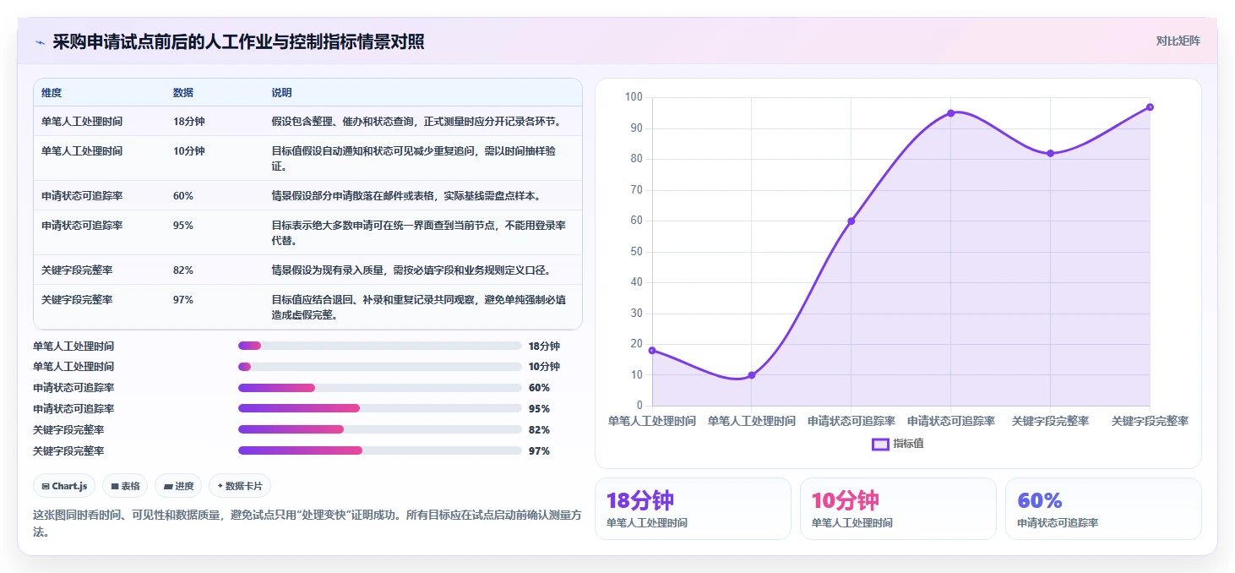Click the 97% cell in the table
The width and height of the screenshot is (1235, 573).
183,300
